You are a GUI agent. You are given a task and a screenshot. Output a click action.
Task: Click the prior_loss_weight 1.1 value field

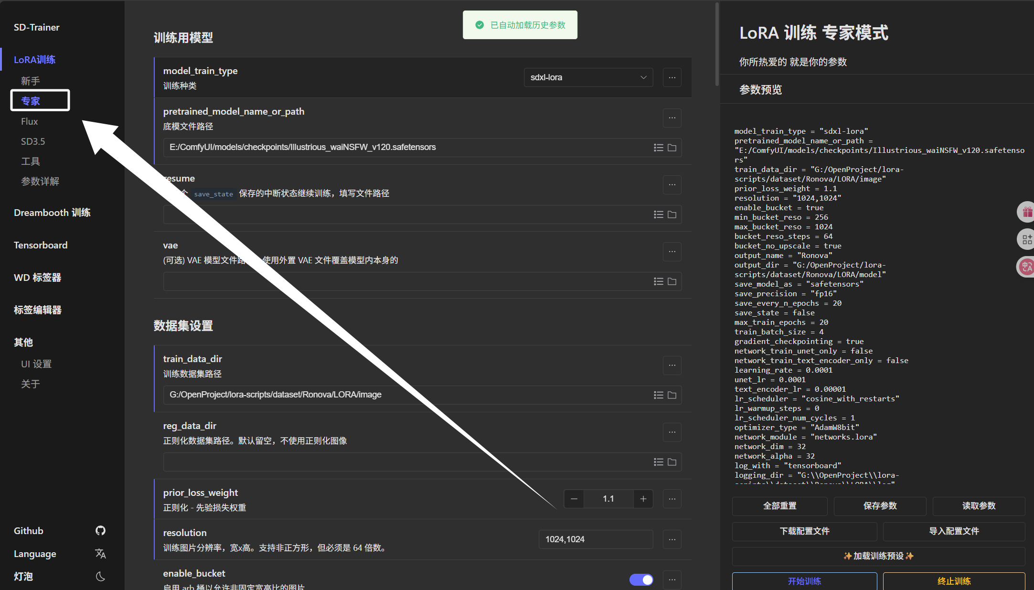point(608,499)
